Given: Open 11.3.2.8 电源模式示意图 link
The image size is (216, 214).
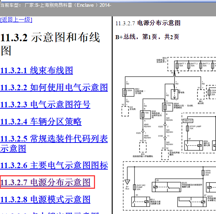Looking at the screenshot, I should [x=45, y=199].
